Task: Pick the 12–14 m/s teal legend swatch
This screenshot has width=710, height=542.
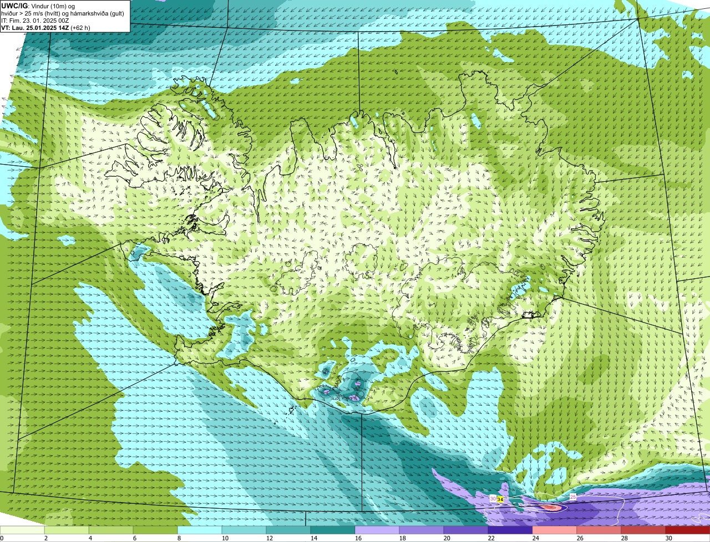Action: 288,530
